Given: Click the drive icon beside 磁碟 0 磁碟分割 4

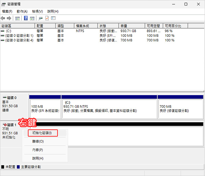Looking at the screenshot, I should coord(2,40).
